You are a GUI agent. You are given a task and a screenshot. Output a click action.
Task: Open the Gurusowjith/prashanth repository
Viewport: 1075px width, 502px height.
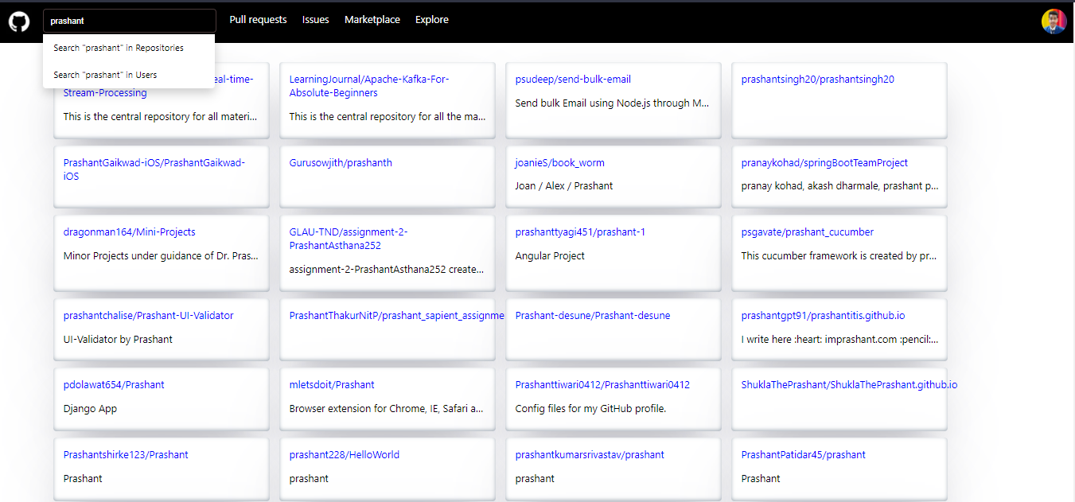[x=340, y=162]
